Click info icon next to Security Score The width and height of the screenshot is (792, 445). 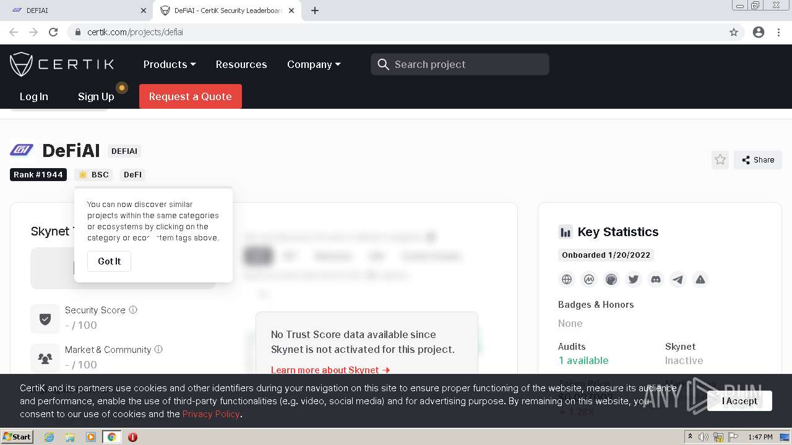pyautogui.click(x=133, y=310)
